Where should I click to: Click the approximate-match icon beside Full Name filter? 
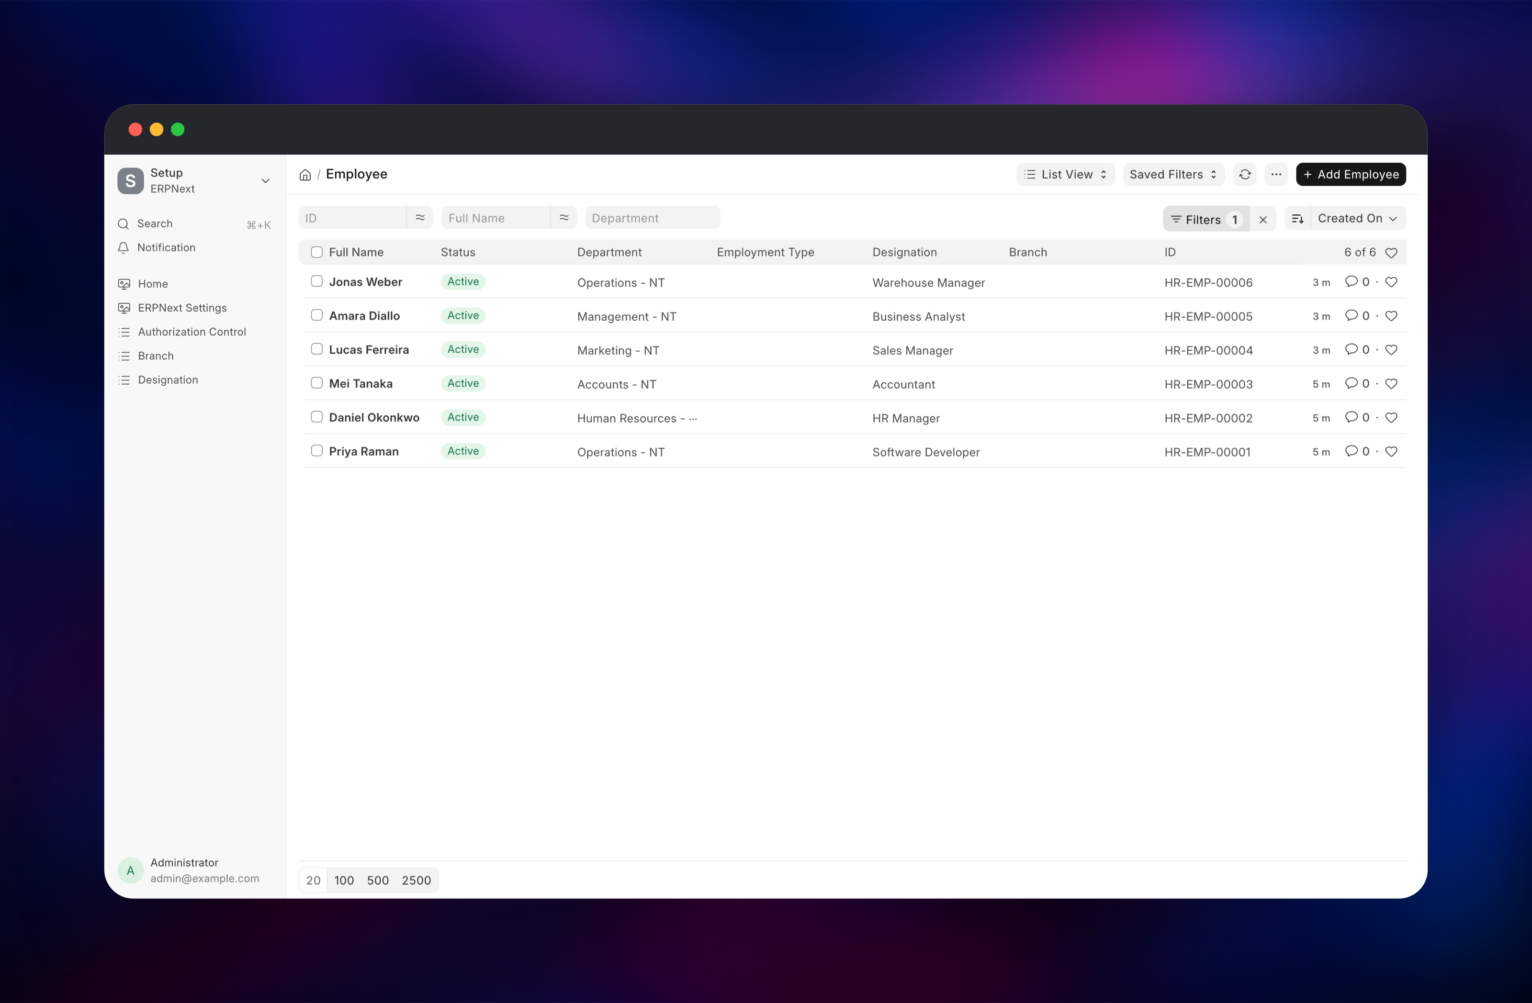[564, 217]
